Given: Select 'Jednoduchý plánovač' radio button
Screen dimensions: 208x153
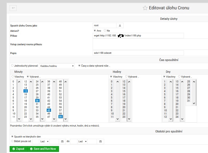Looking at the screenshot, I should coord(12,66).
